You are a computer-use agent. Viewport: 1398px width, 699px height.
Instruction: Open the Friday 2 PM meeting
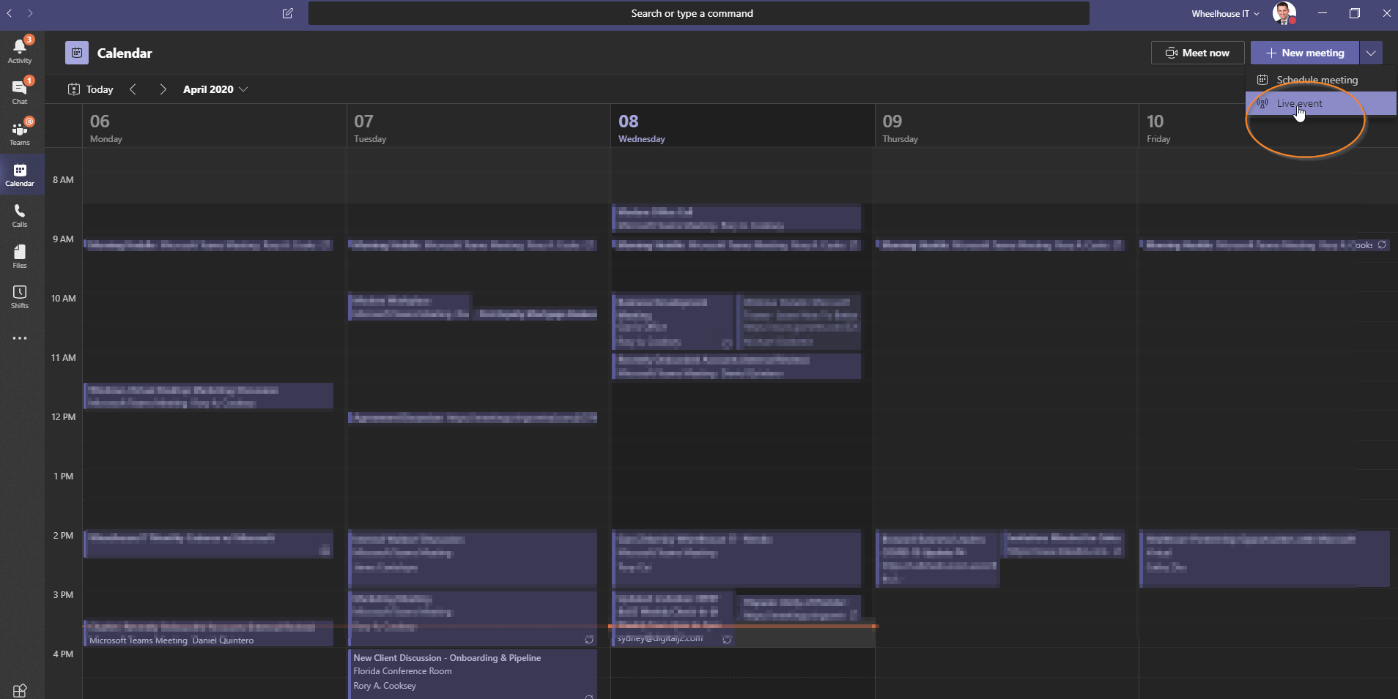click(1265, 559)
